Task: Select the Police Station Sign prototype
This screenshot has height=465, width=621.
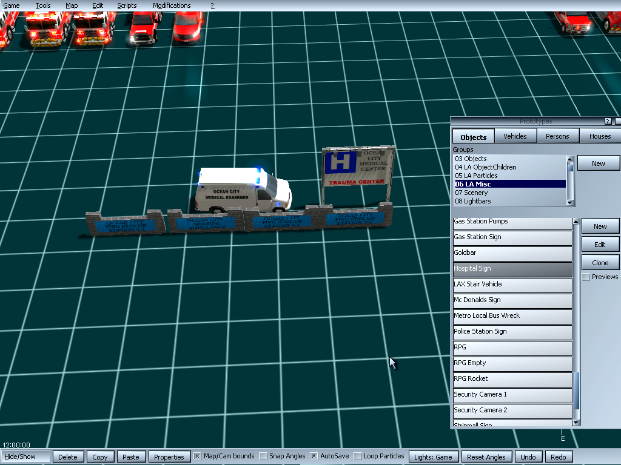Action: point(512,332)
